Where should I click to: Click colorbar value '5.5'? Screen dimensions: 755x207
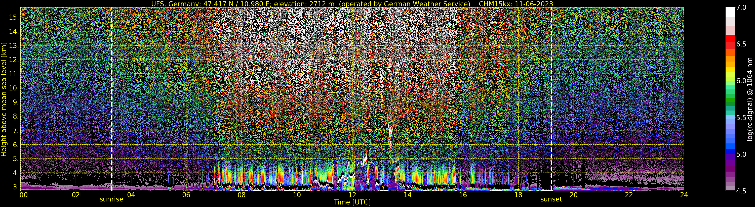click(x=741, y=118)
